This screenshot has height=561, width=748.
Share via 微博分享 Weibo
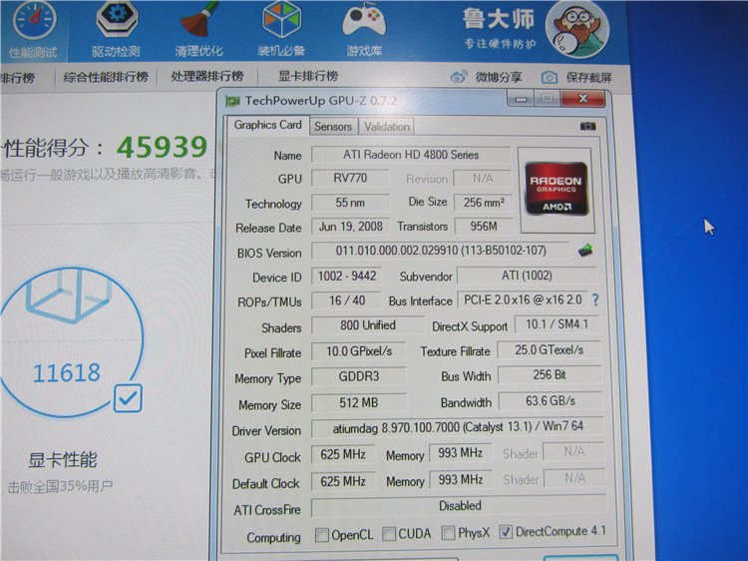click(486, 77)
